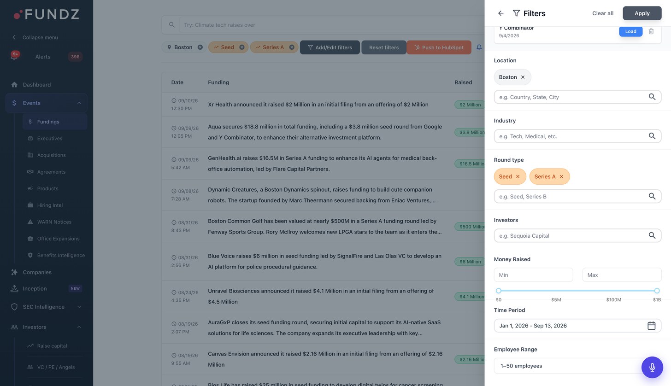Click Collapse menu in sidebar

tap(35, 37)
